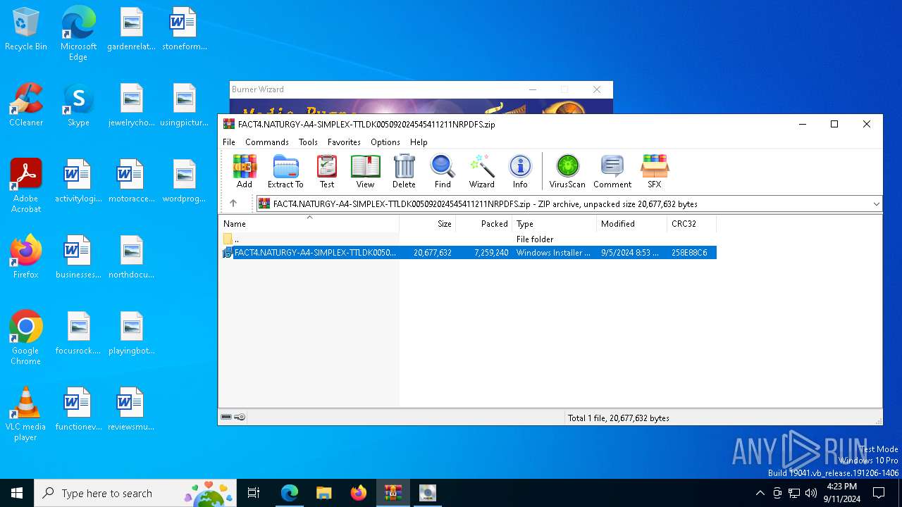Select the parent folder '..' row
902x507 pixels.
(468, 239)
